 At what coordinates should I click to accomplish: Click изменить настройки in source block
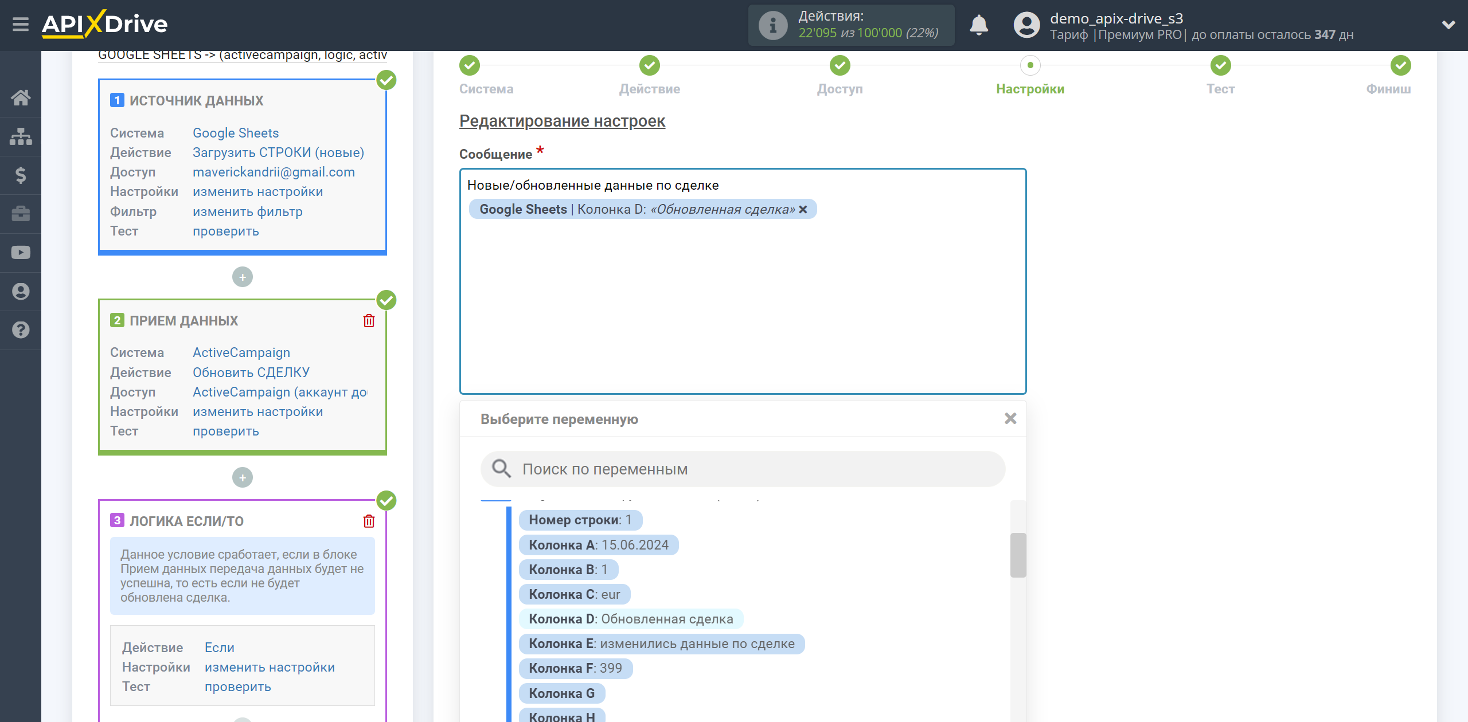tap(257, 192)
